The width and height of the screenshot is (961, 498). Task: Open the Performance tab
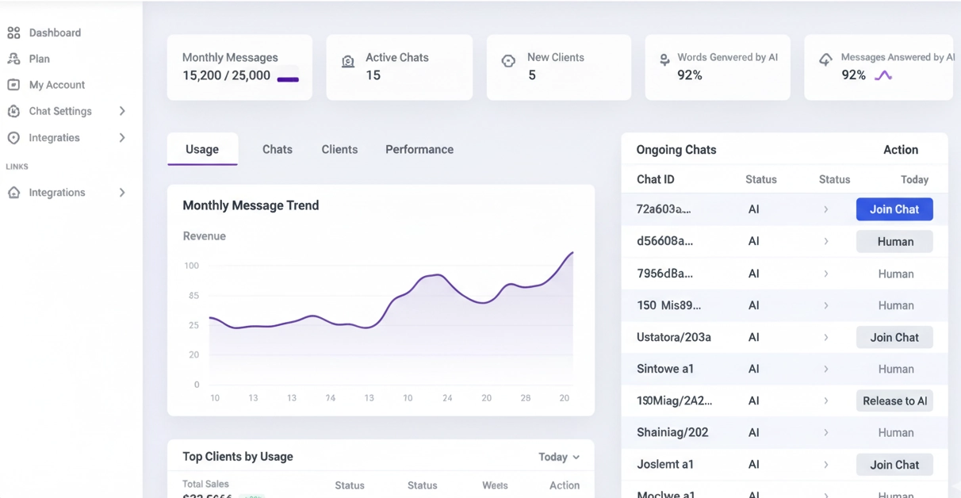click(419, 149)
